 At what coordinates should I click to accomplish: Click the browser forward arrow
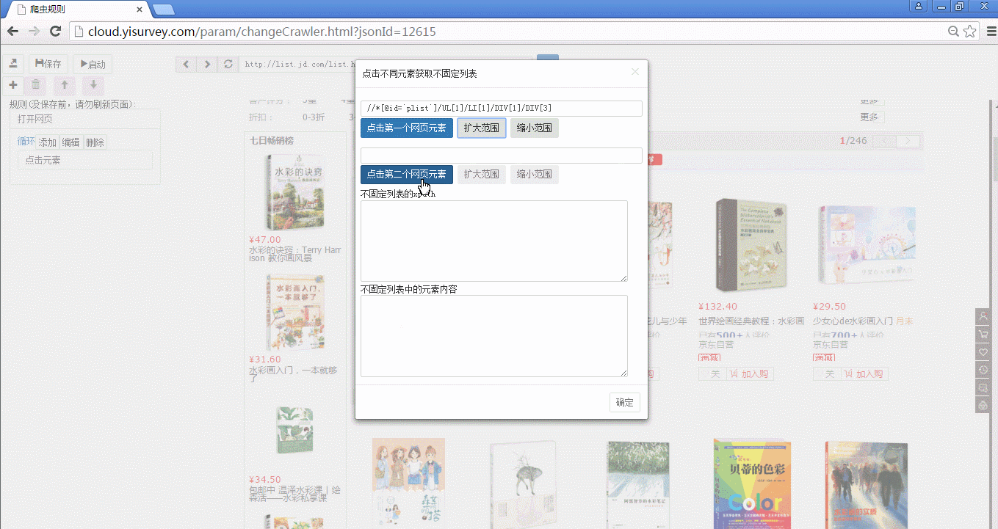point(34,32)
